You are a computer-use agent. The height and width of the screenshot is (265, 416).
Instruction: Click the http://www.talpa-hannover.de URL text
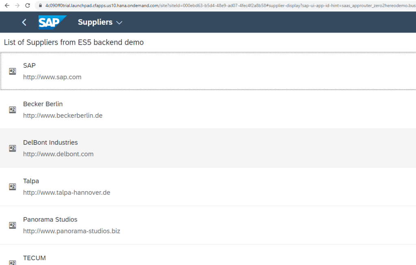pyautogui.click(x=67, y=193)
